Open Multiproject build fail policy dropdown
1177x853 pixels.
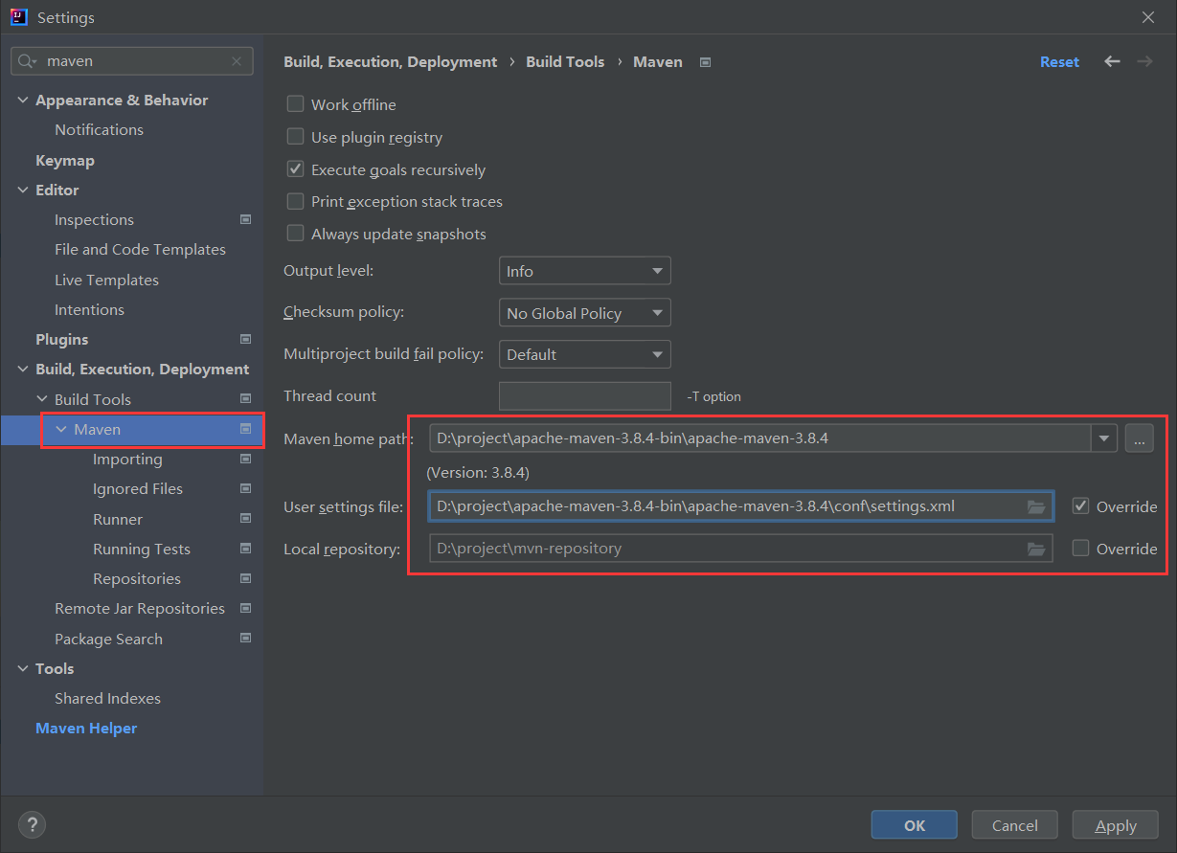[x=584, y=354]
